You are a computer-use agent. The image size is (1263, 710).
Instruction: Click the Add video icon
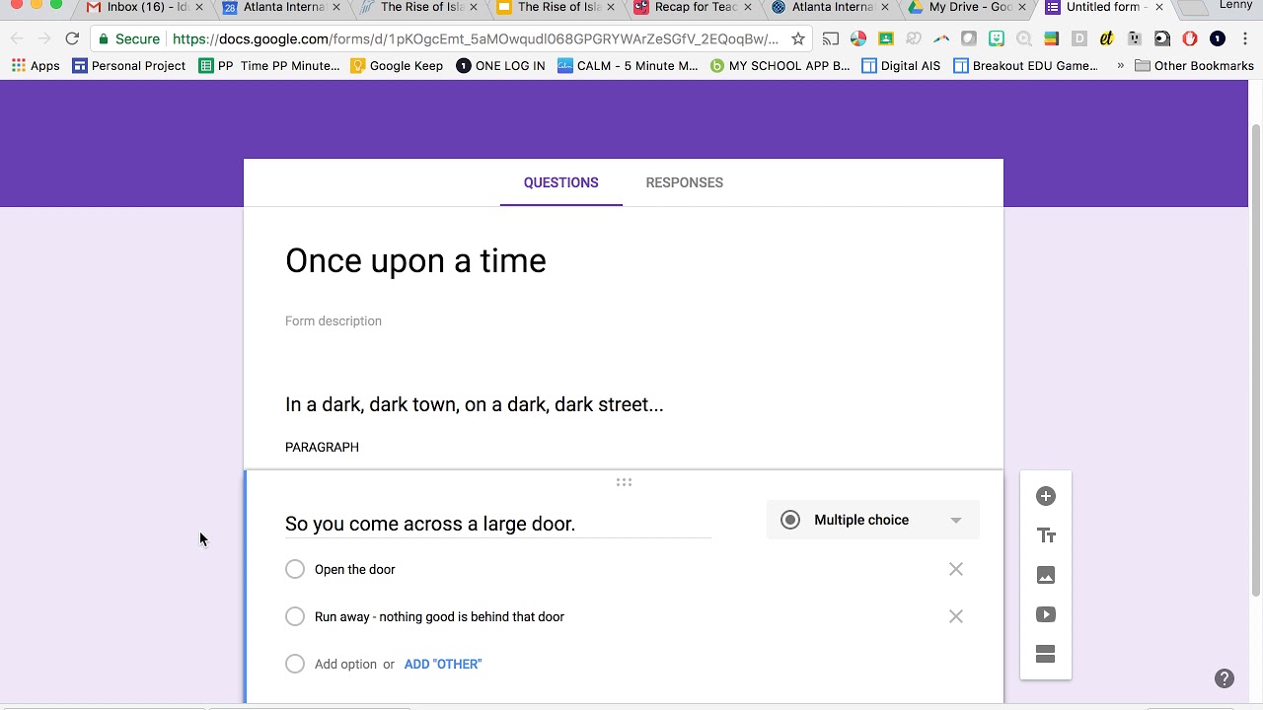click(x=1046, y=614)
